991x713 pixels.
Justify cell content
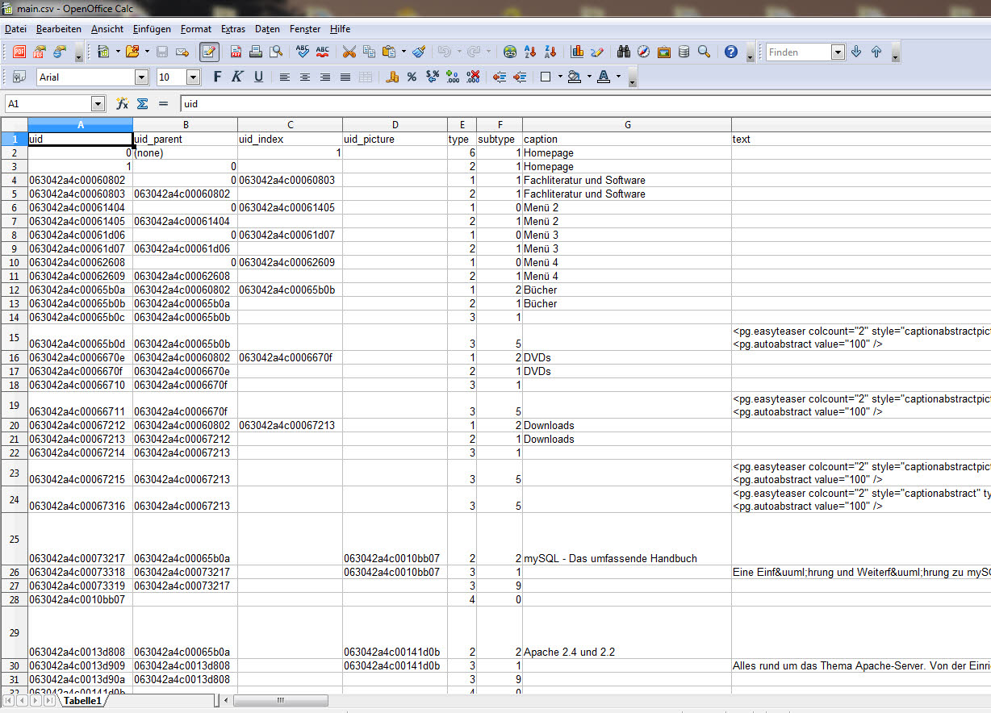(x=345, y=77)
